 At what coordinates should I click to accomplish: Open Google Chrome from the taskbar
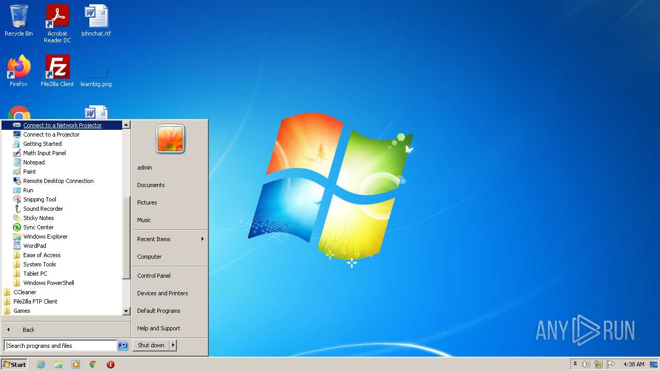[x=93, y=364]
